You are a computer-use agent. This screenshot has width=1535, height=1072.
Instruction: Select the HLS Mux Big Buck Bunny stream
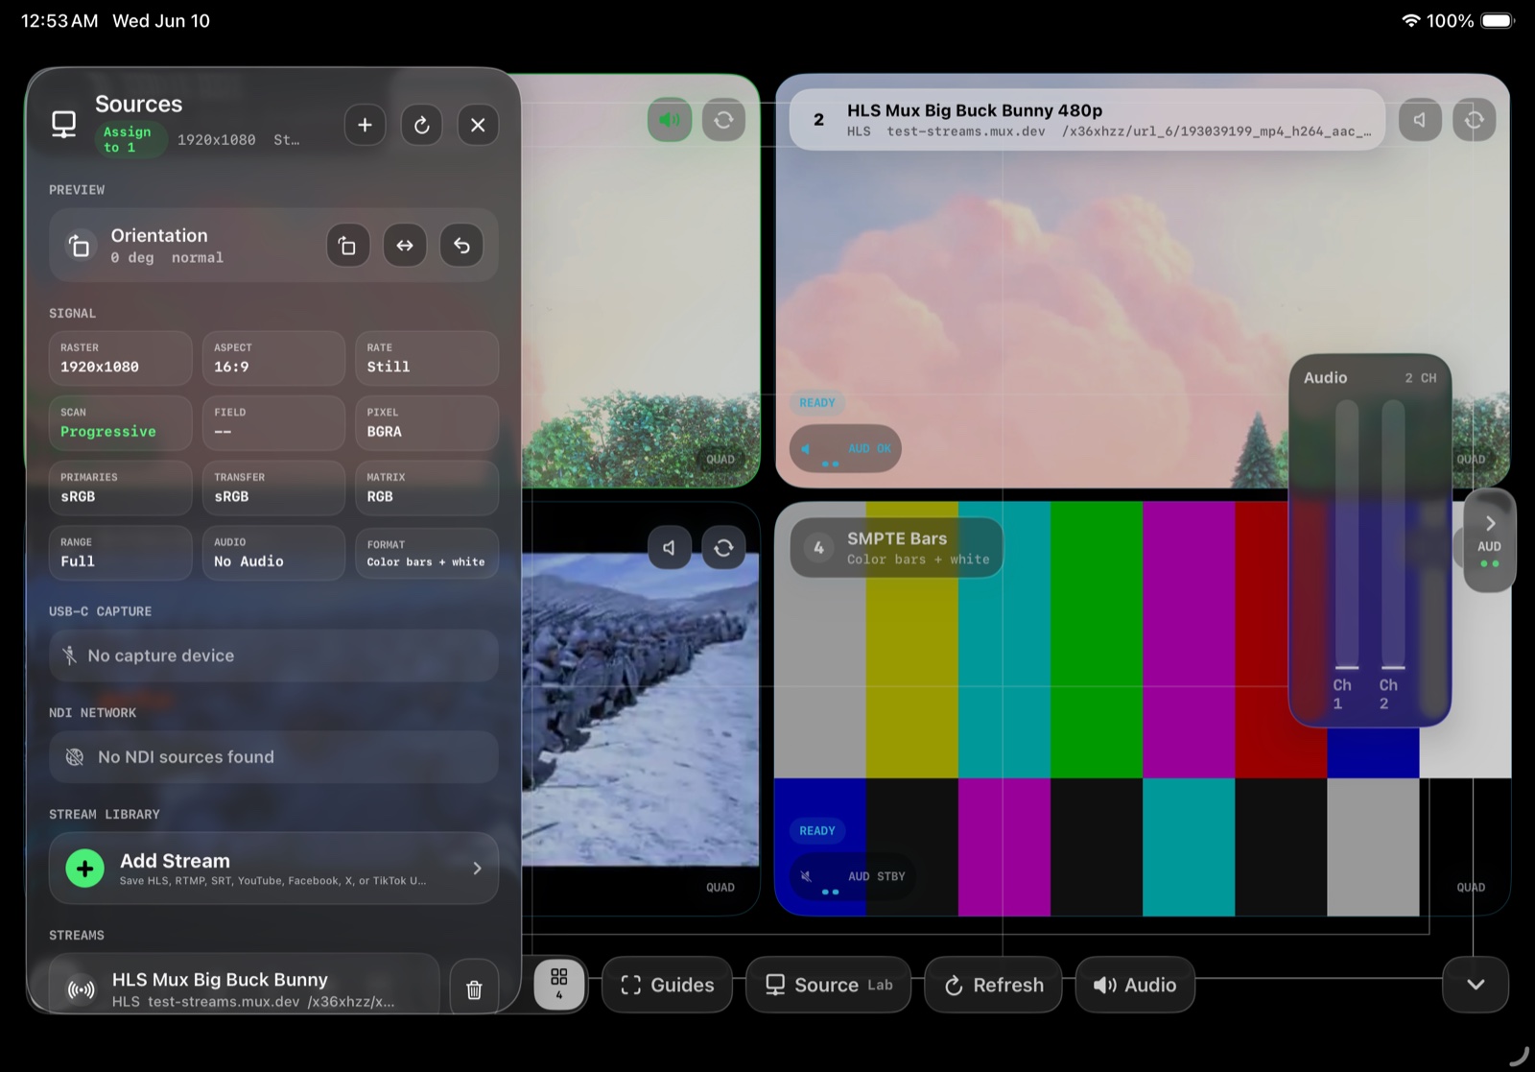[245, 986]
